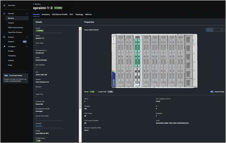
Task: Open Overview in the sidebar
Action: point(11,5)
